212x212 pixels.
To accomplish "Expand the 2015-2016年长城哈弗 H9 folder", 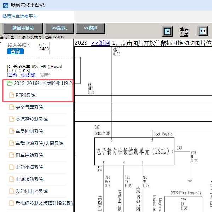I will tap(43, 83).
